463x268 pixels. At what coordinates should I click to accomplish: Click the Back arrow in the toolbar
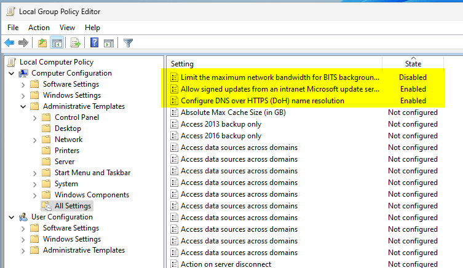coord(9,42)
